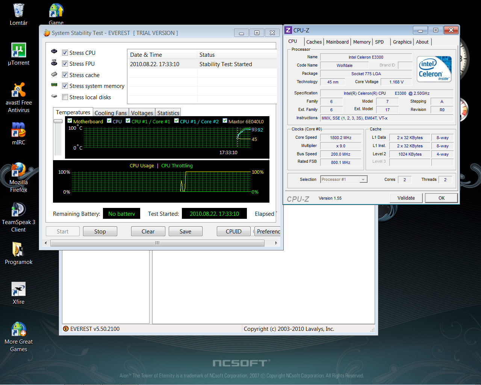The width and height of the screenshot is (481, 385).
Task: Click the hard disk icon beside Stress local disks
Action: [54, 96]
